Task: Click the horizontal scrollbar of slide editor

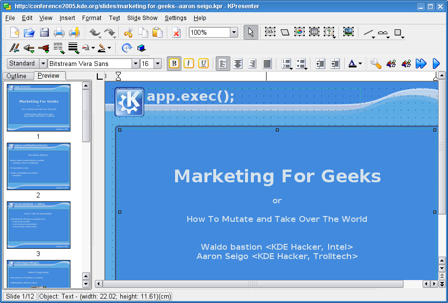Action: 253,284
